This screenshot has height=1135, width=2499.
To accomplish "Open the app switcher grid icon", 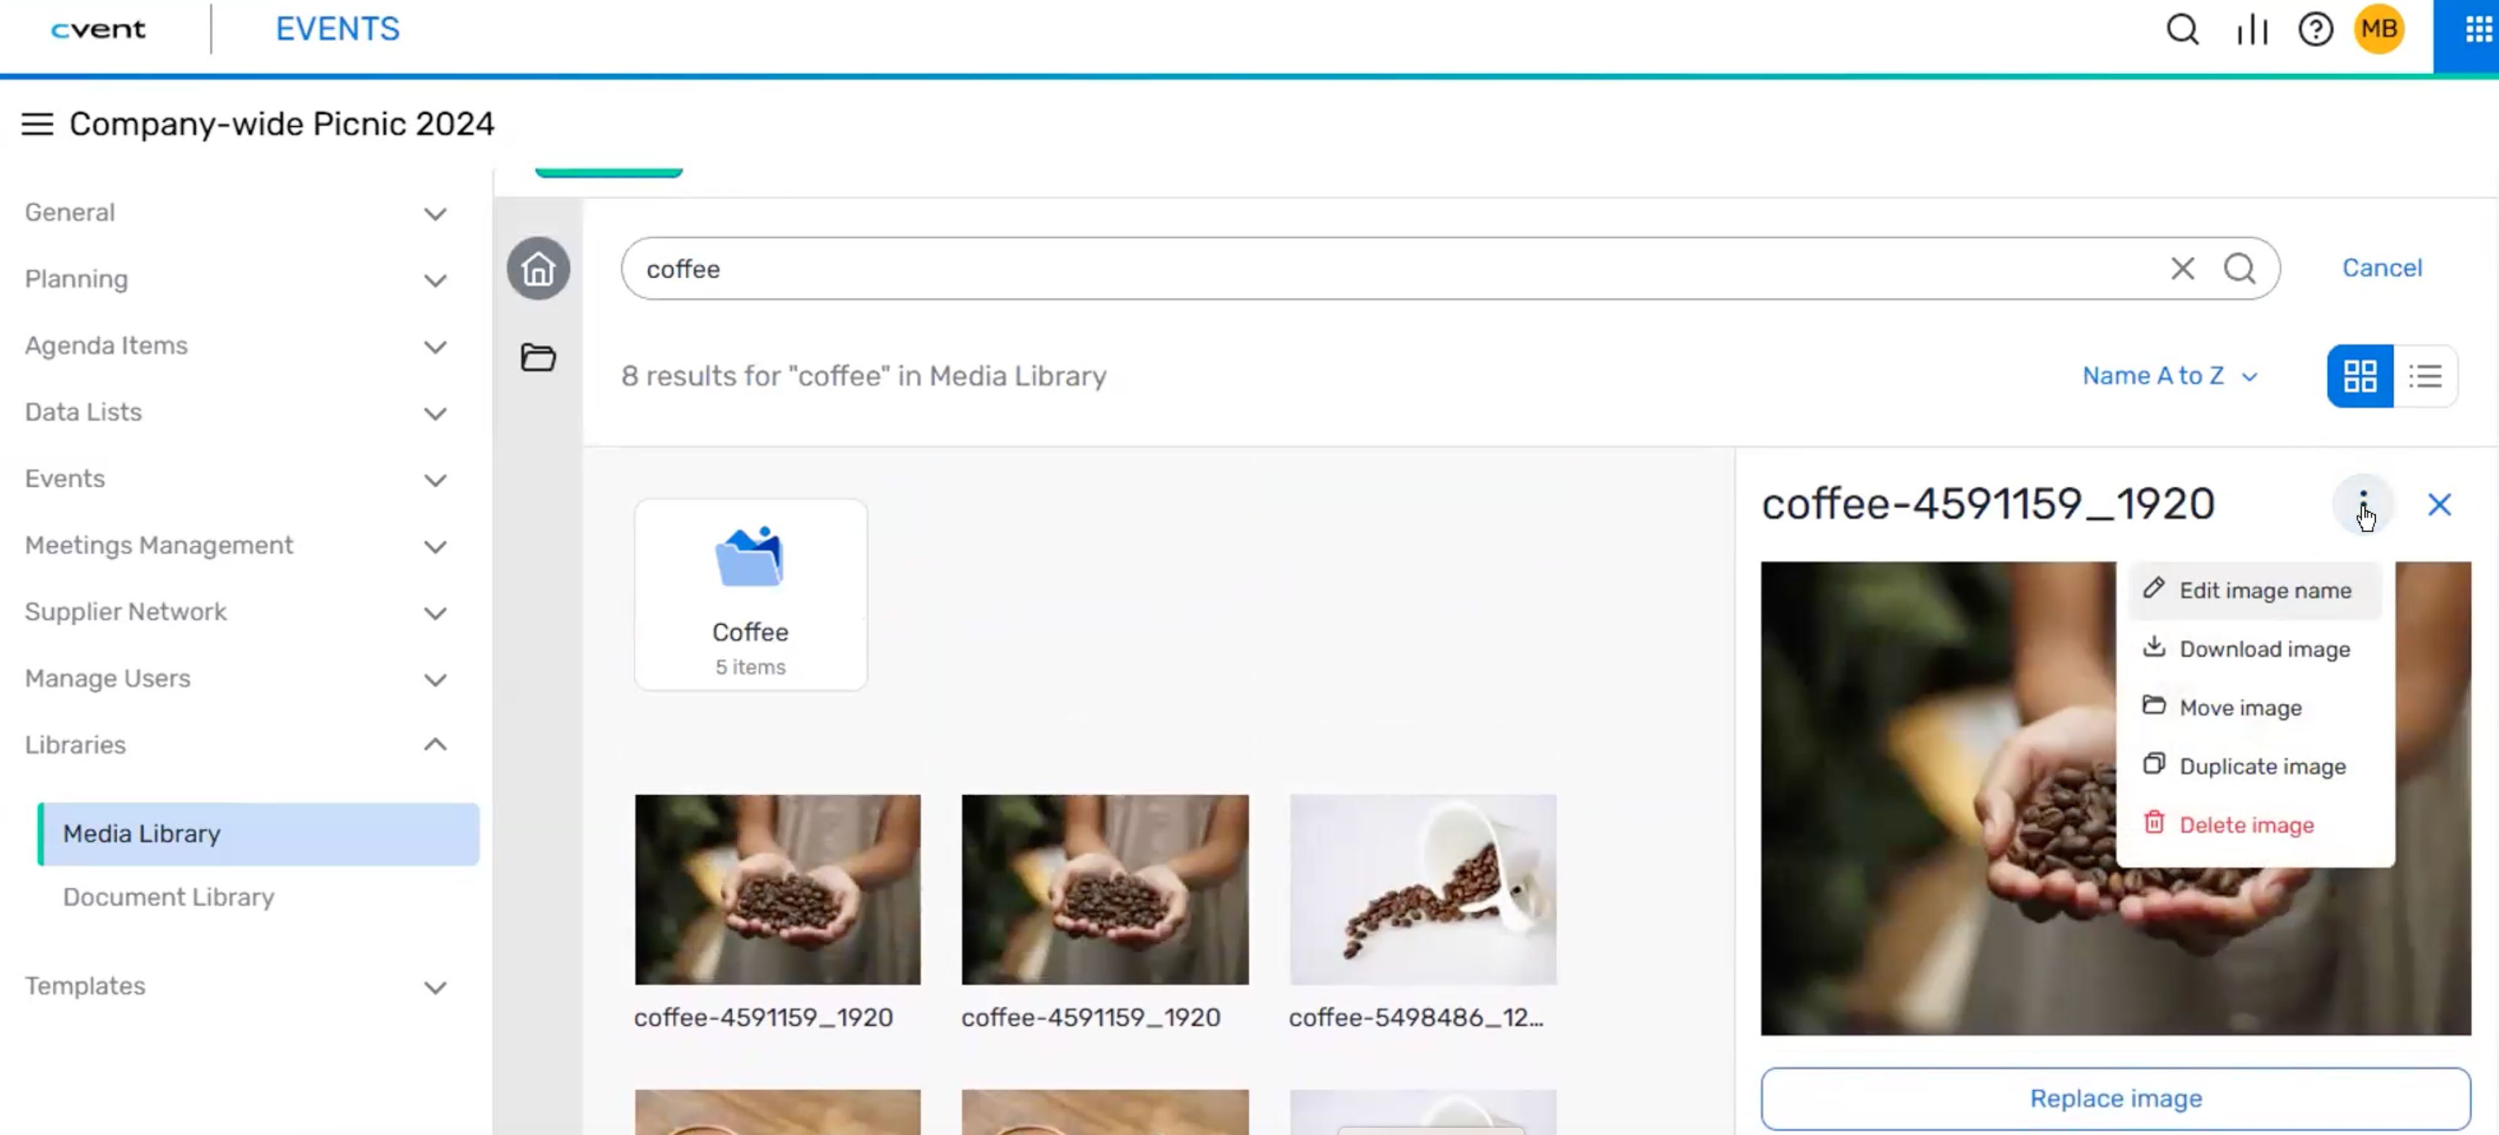I will pos(2478,30).
